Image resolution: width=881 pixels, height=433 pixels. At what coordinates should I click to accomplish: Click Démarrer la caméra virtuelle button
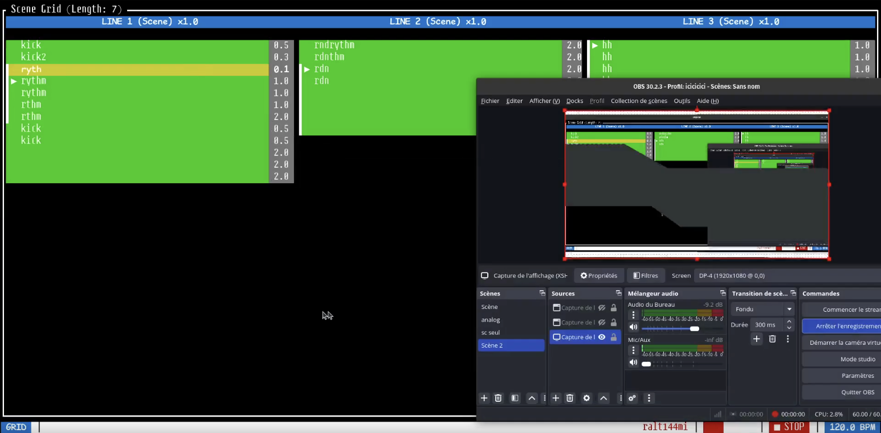coord(841,343)
